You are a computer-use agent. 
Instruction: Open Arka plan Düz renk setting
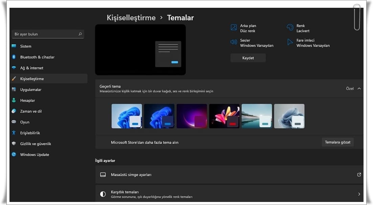[244, 28]
